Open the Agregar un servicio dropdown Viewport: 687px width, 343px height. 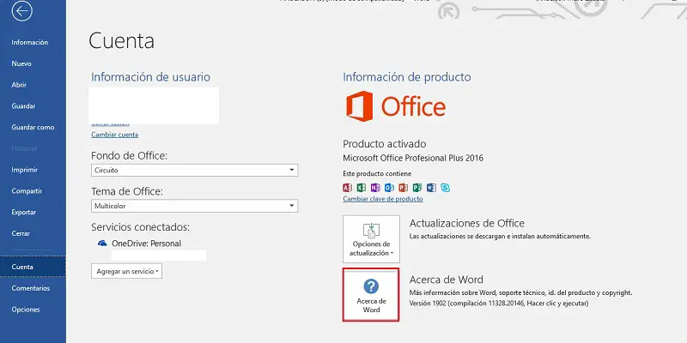click(126, 271)
